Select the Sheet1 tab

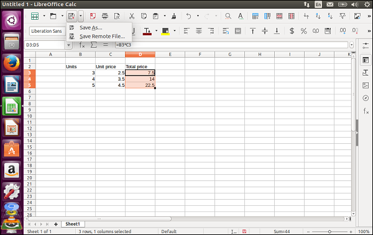(73, 224)
